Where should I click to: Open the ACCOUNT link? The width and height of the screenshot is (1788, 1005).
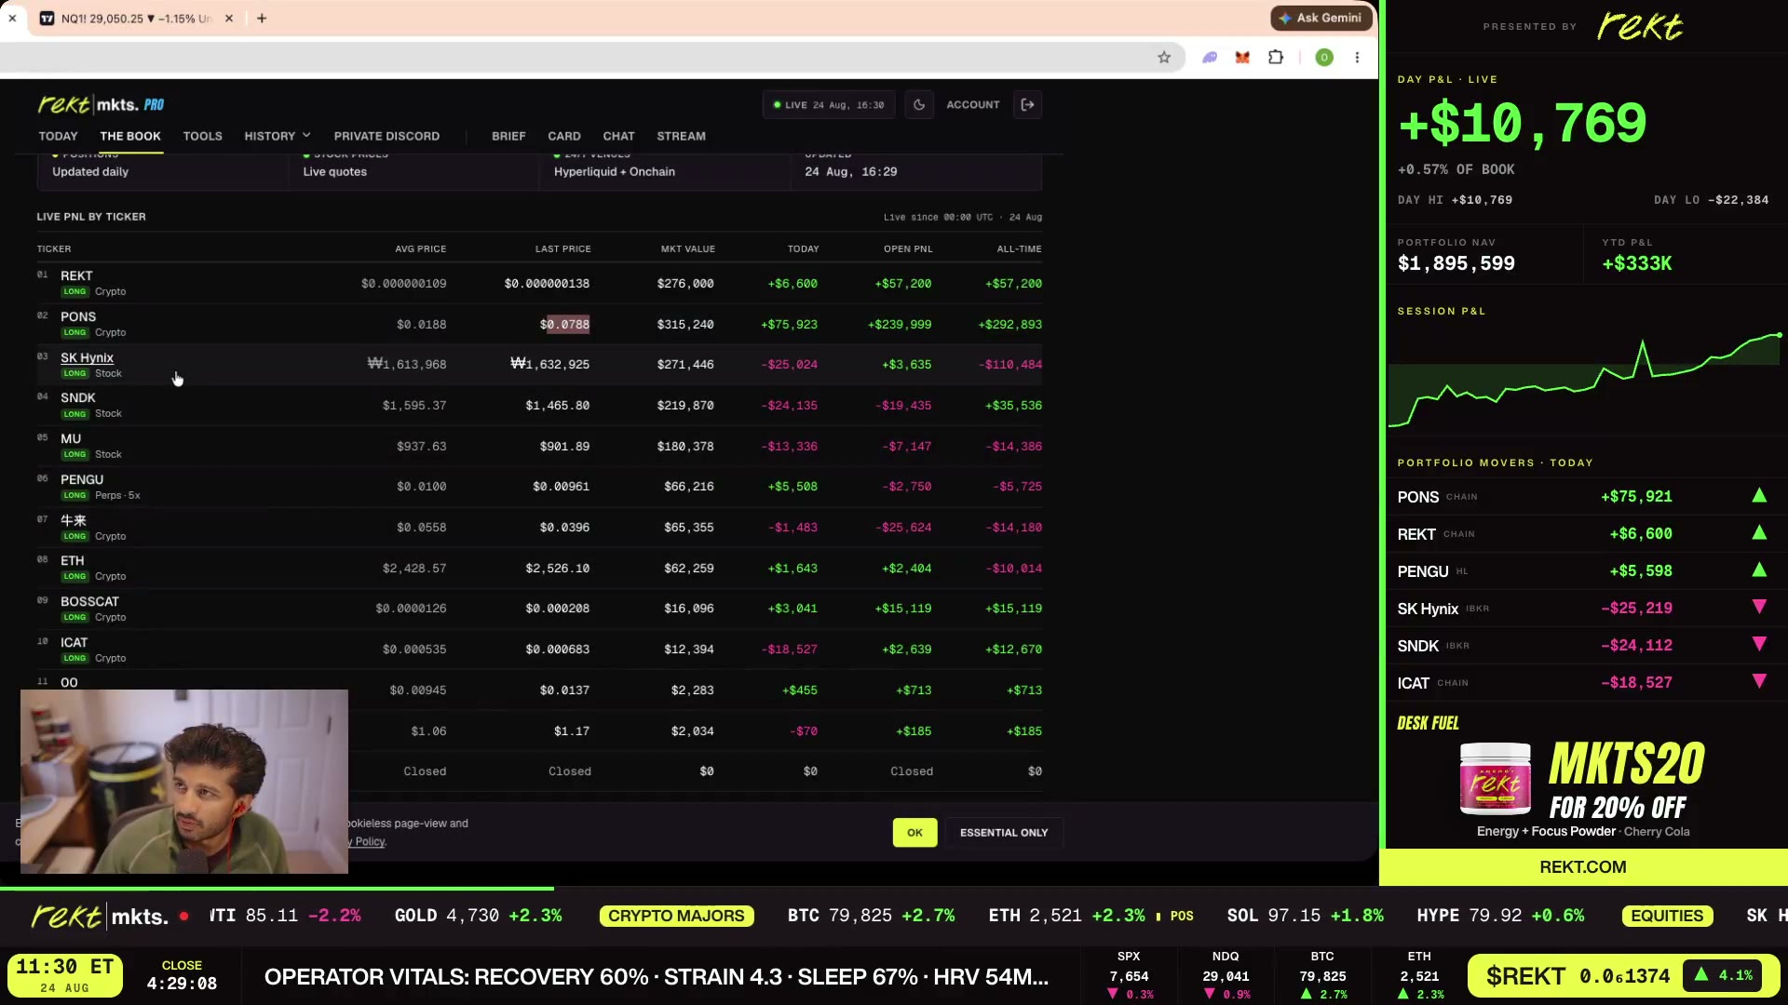tap(972, 105)
